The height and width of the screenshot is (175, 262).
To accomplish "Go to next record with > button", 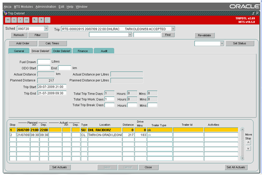I will pyautogui.click(x=20, y=20).
